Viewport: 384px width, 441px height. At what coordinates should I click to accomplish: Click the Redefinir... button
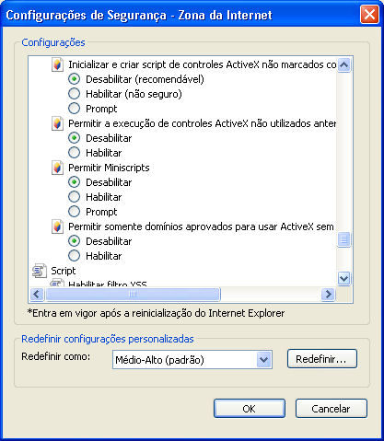pos(322,359)
